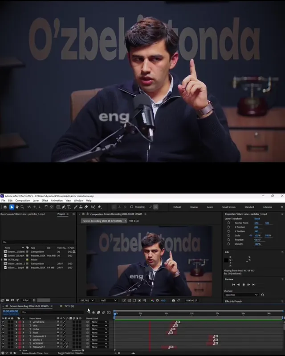Select the Rotation tool

coord(46,207)
